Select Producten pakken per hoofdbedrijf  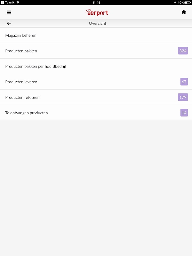point(96,66)
